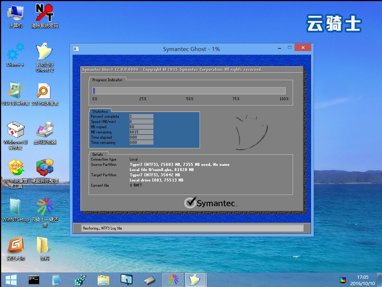This screenshot has height=287, width=382.
Task: Open the 资料 folder icon
Action: click(45, 249)
